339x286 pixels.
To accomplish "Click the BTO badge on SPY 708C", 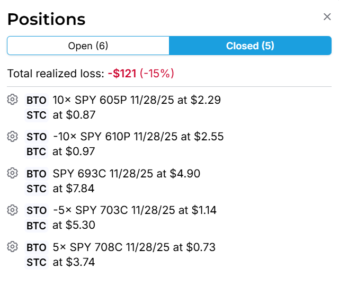I will click(x=36, y=247).
